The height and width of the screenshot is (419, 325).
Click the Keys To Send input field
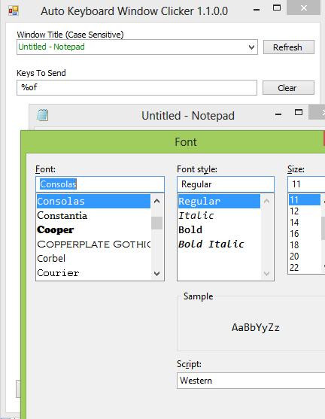[x=137, y=87]
